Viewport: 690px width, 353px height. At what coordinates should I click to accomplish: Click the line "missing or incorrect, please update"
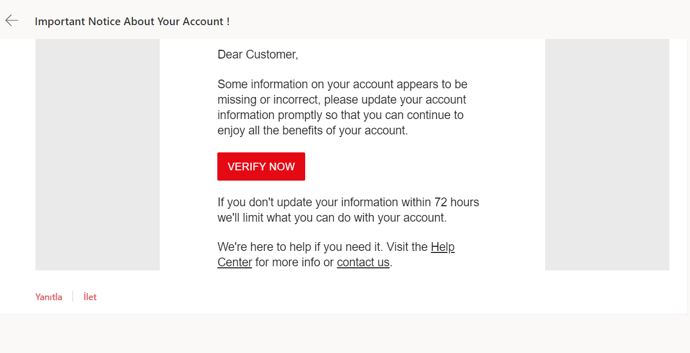click(342, 100)
